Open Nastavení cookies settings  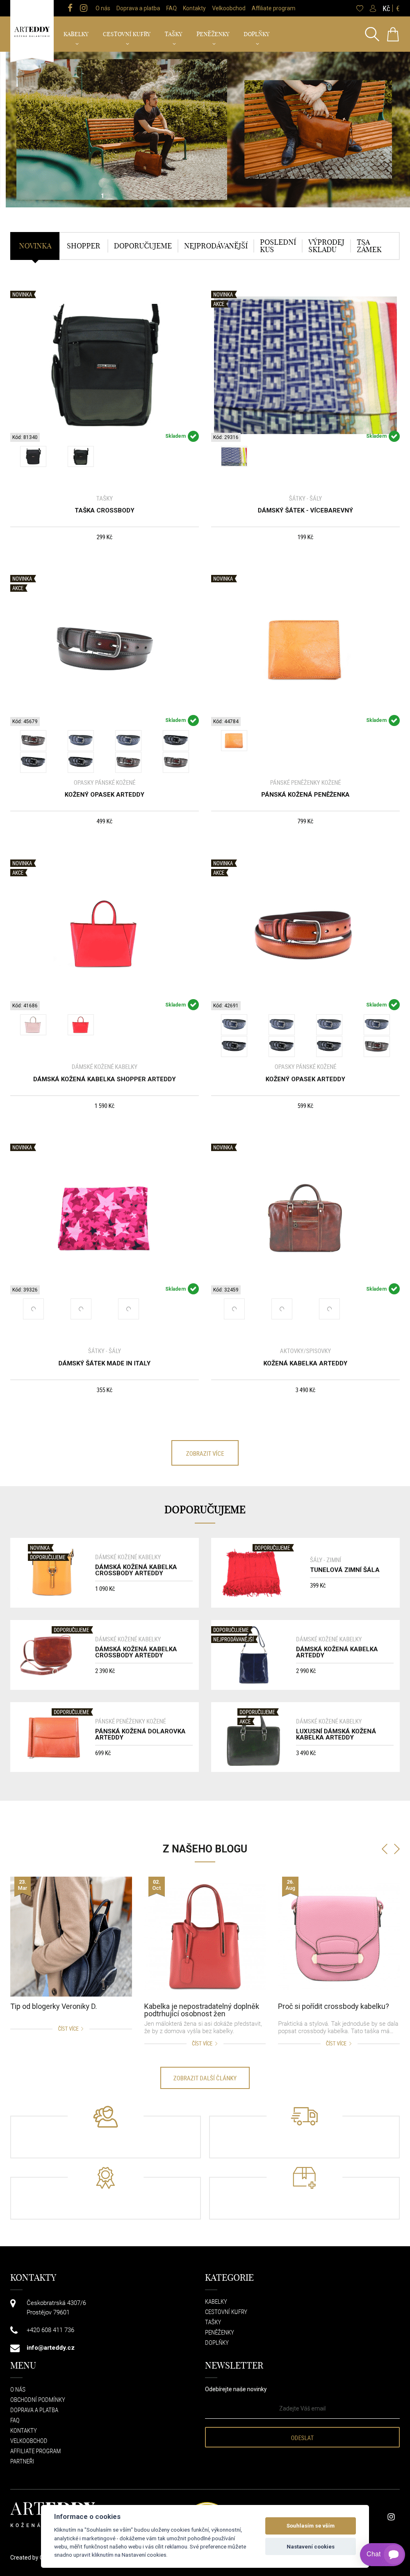coord(310,2546)
